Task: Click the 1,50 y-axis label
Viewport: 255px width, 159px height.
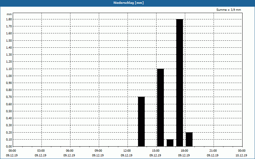Action: pos(9,40)
